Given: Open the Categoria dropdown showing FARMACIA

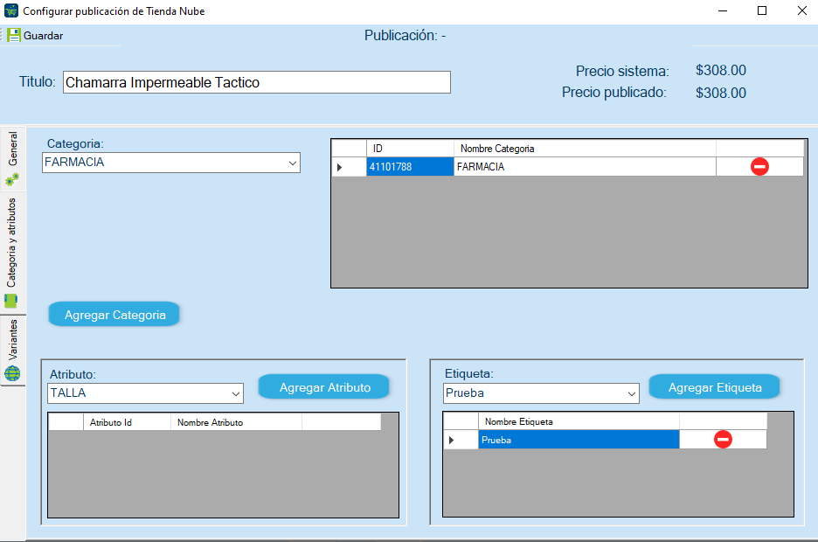Looking at the screenshot, I should tap(171, 163).
